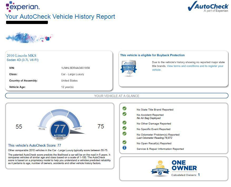Image resolution: width=231 pixels, height=187 pixels.
Task: Click the green check beside No Open Recall(s)
Action: pos(124,142)
